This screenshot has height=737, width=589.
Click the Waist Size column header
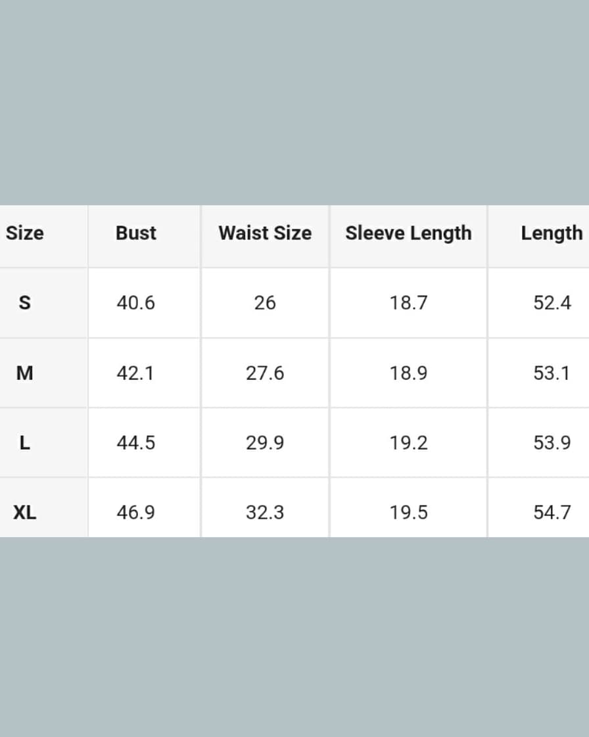(x=265, y=233)
